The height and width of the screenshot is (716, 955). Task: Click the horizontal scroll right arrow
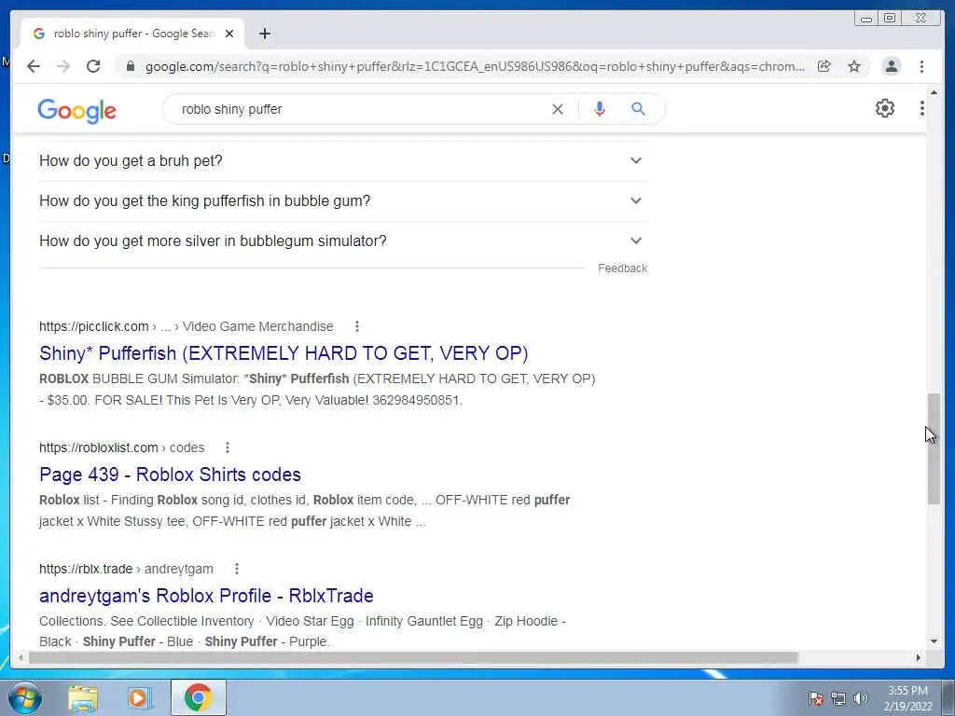(919, 657)
